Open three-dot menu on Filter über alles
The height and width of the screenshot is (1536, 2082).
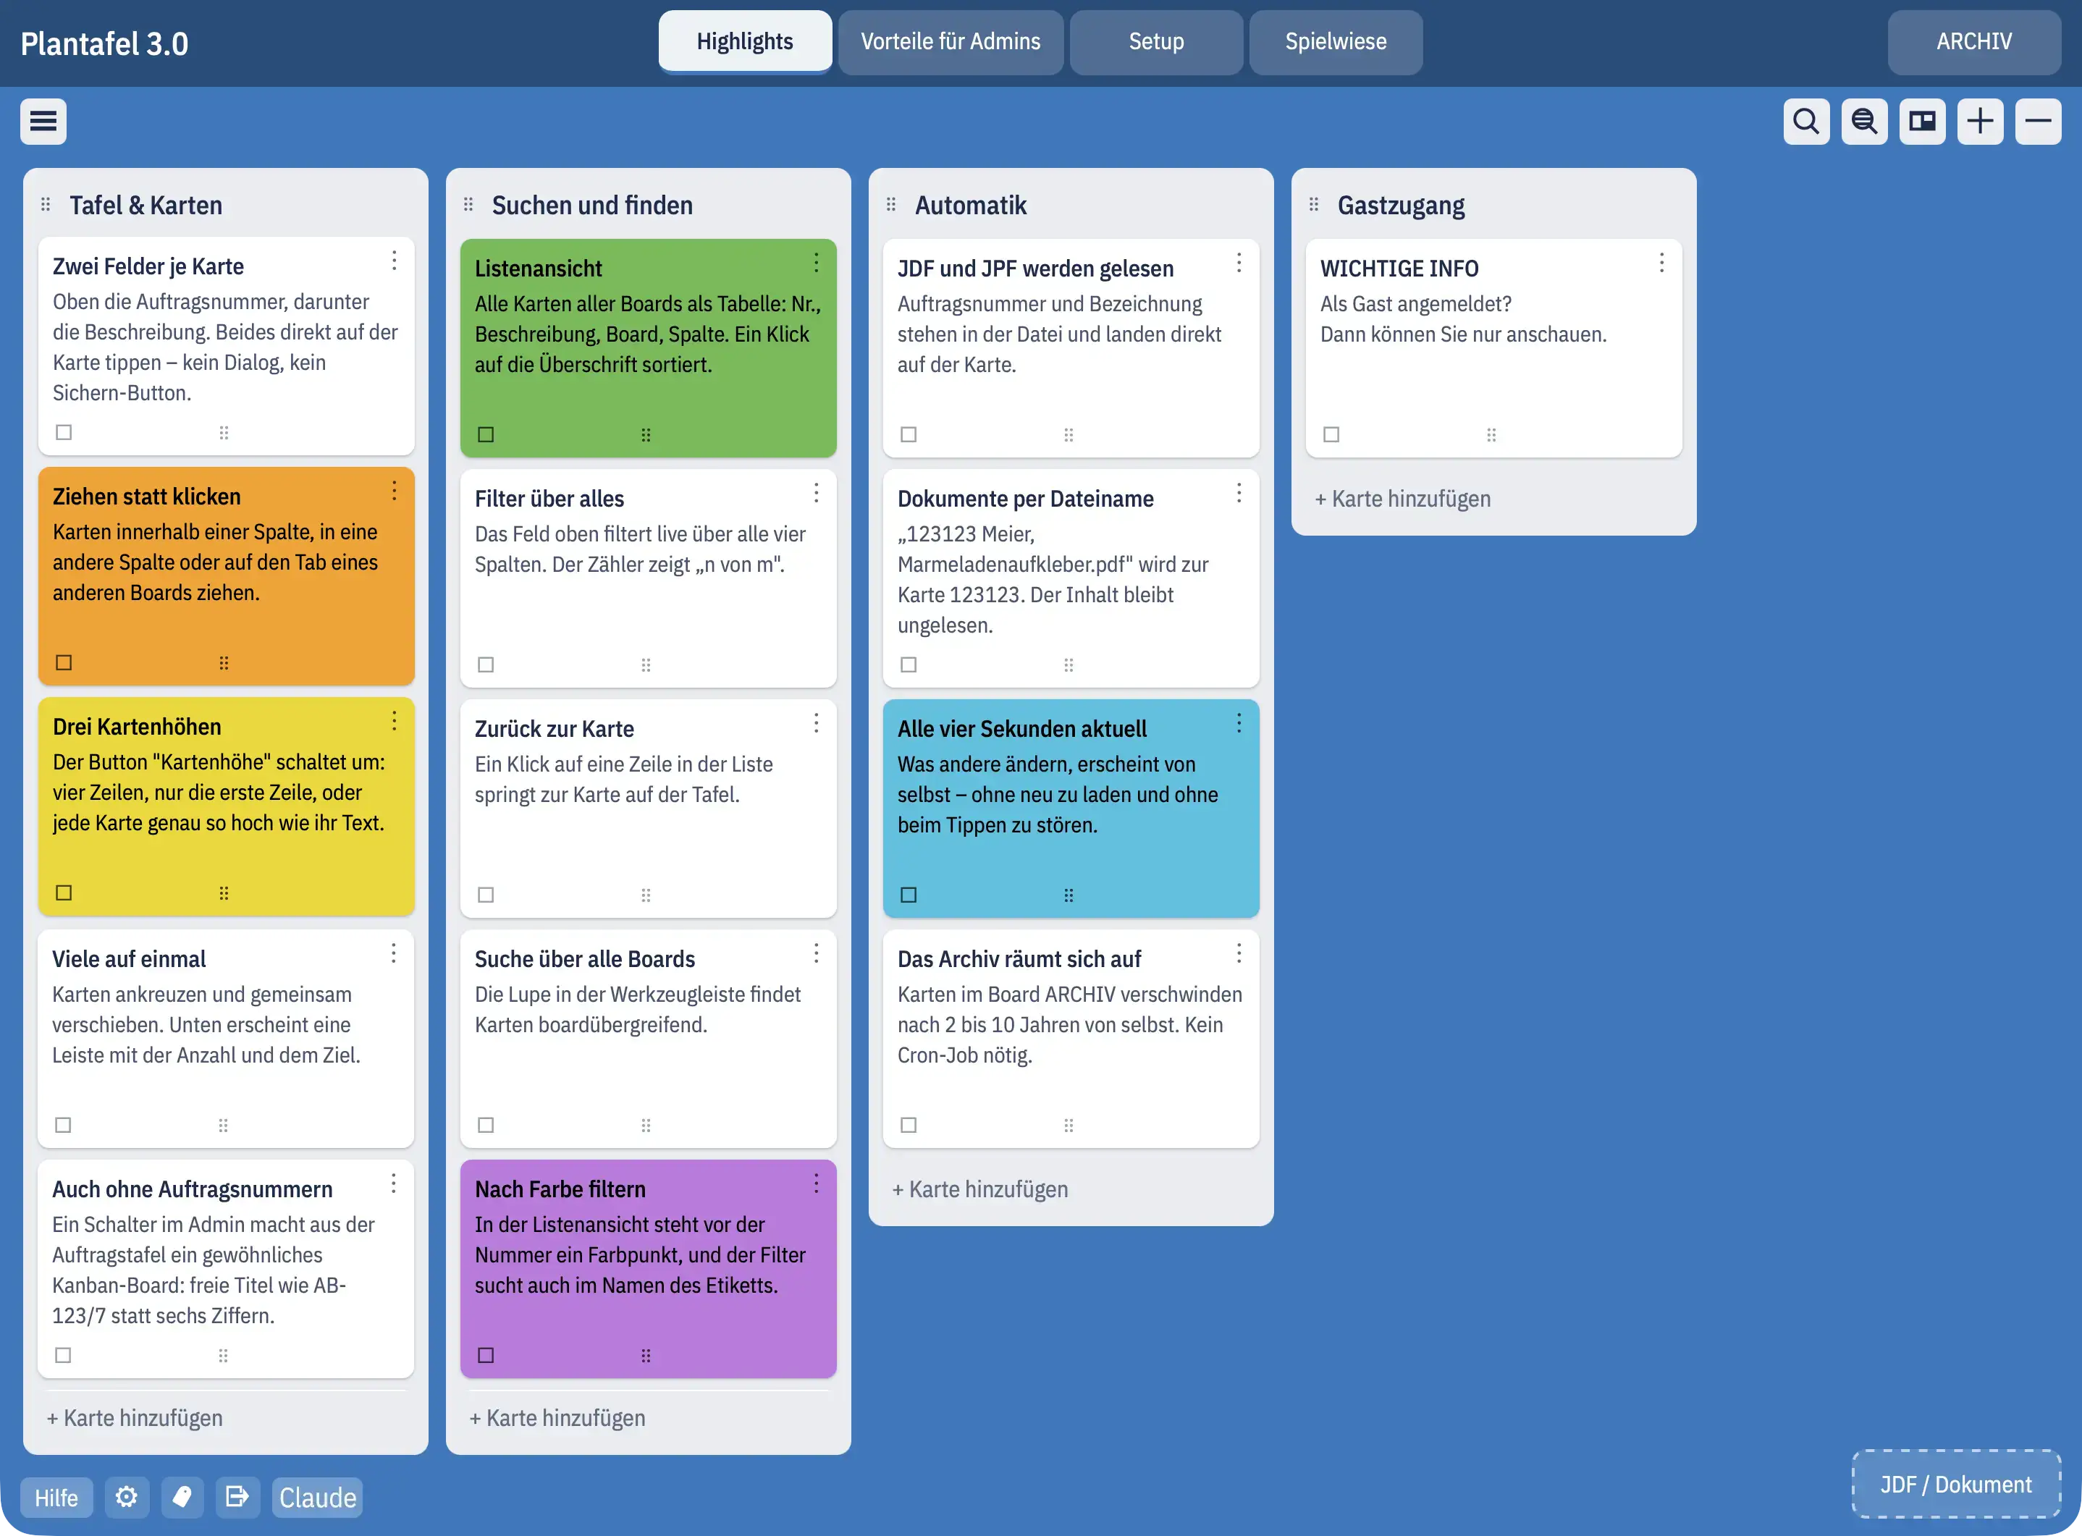(817, 493)
